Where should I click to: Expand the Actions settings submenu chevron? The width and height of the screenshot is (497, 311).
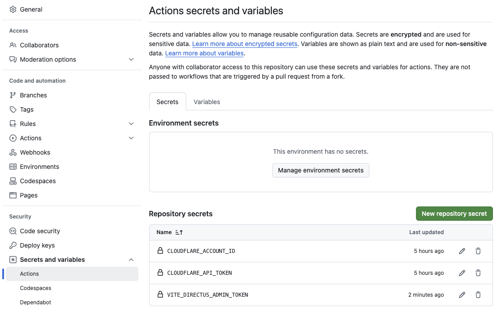[131, 138]
